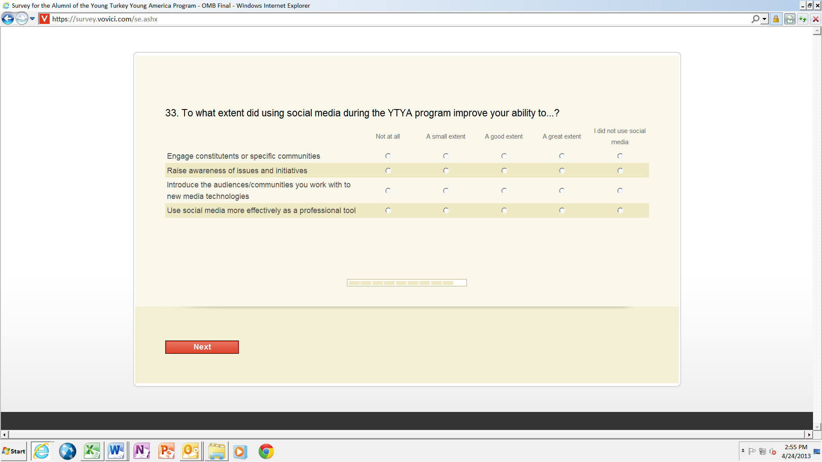Show hidden system tray icons
The width and height of the screenshot is (822, 462).
pyautogui.click(x=743, y=451)
